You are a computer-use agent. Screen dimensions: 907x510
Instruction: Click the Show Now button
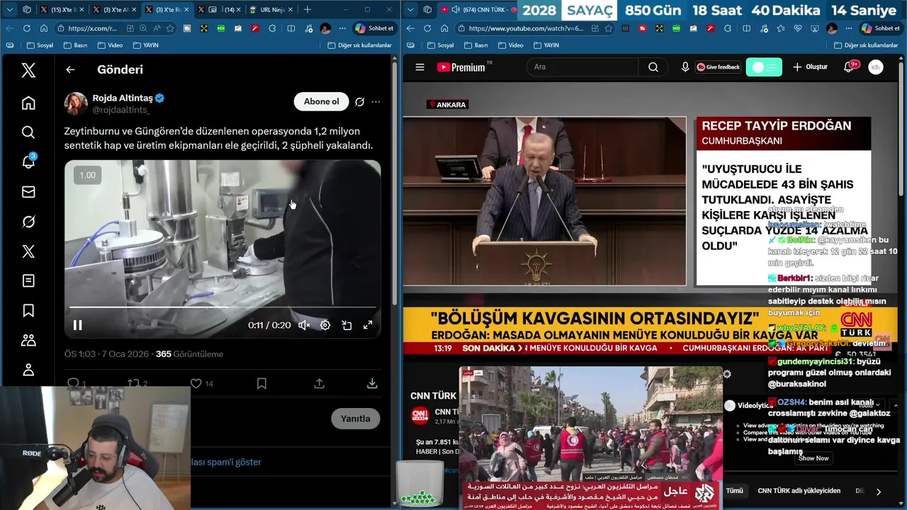(x=813, y=458)
